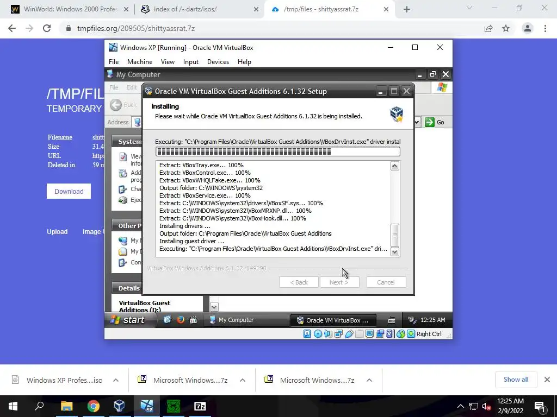The width and height of the screenshot is (557, 417).
Task: Click the USB devices indicator icon
Action: tap(349, 334)
